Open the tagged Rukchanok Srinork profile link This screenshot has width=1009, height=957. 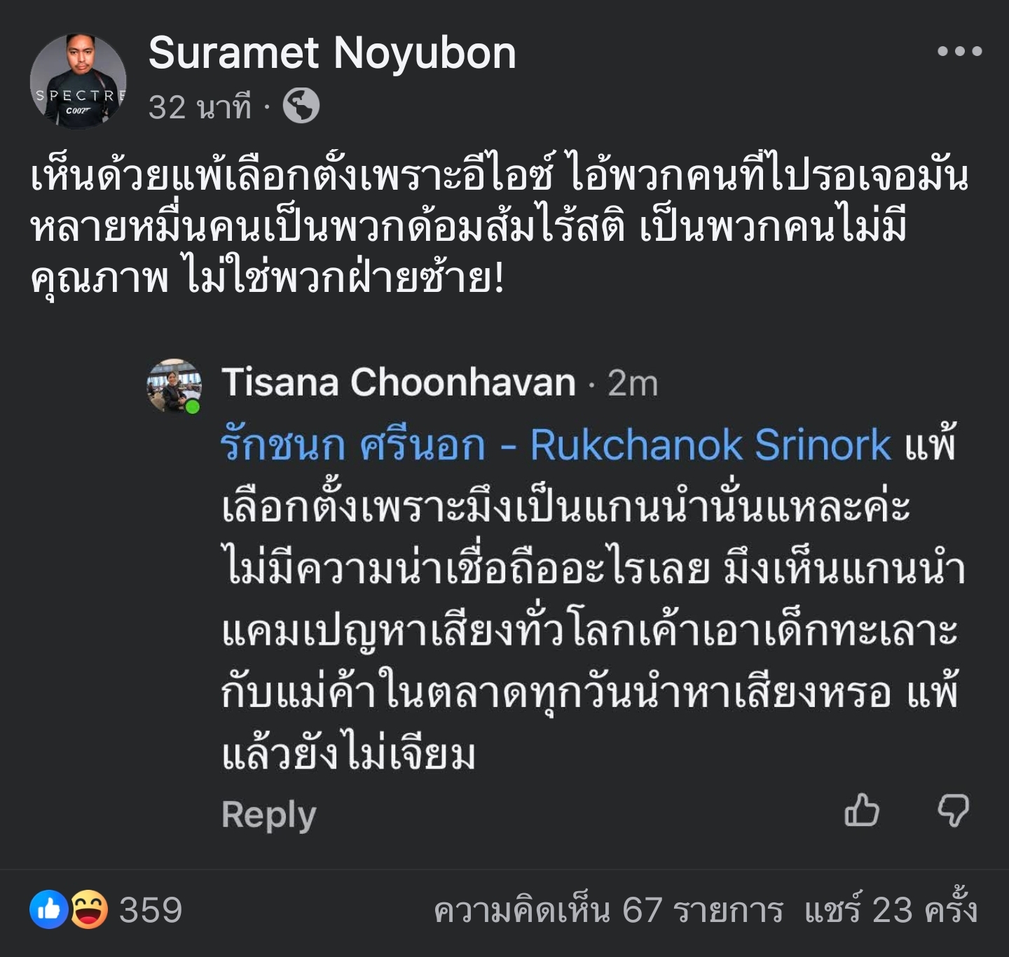[555, 445]
